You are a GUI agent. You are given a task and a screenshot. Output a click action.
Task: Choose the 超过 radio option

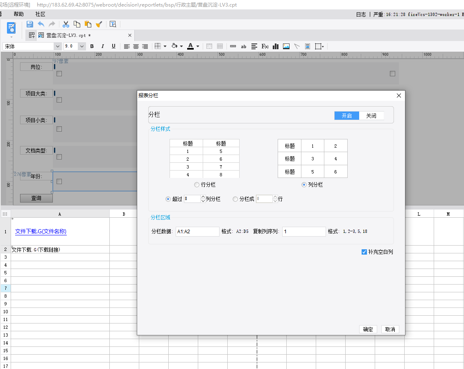pos(168,199)
